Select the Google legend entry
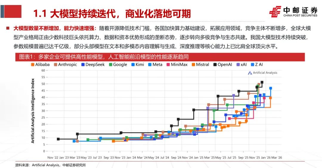The image size is (322, 168). (x=118, y=65)
